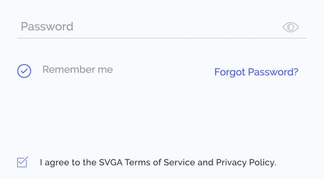Deselect the Remember me option

tap(24, 71)
